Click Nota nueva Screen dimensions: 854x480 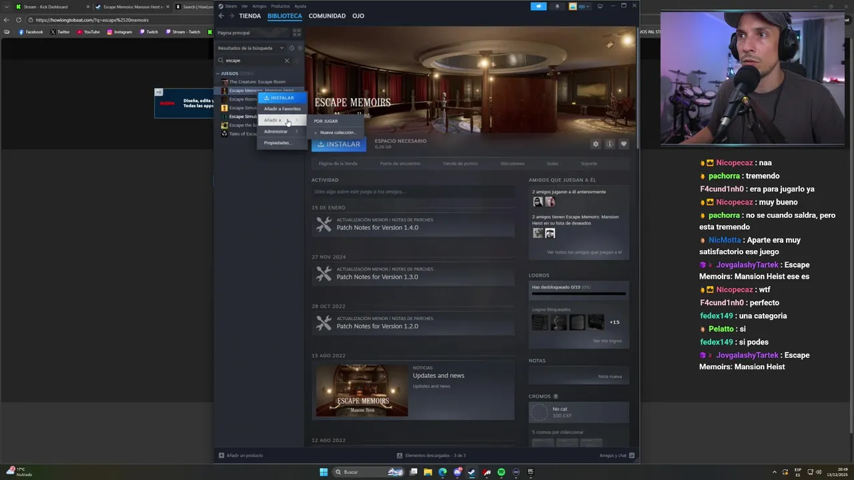click(610, 377)
